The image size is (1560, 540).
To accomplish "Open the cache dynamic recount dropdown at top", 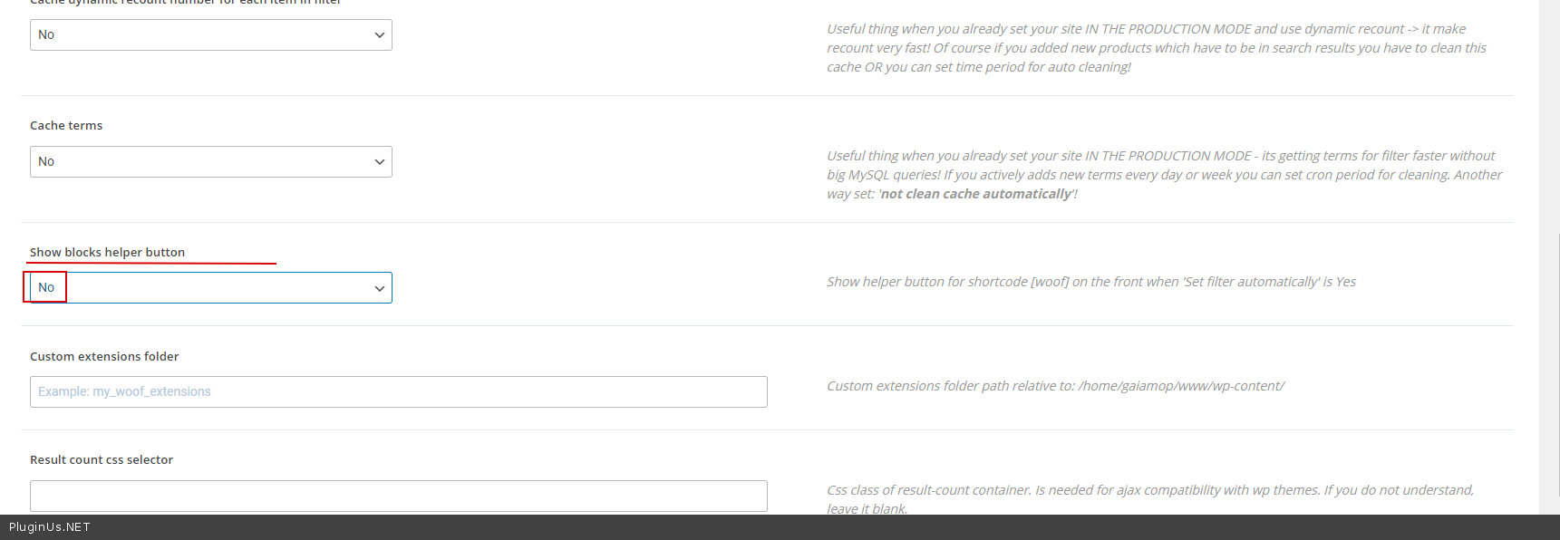I will (x=210, y=35).
